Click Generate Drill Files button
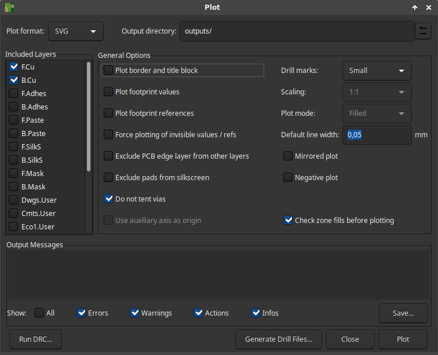The image size is (438, 355). click(x=279, y=339)
